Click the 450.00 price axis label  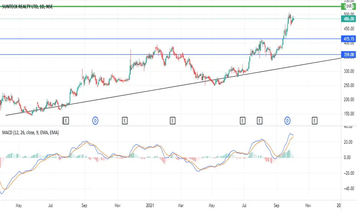[x=349, y=29]
